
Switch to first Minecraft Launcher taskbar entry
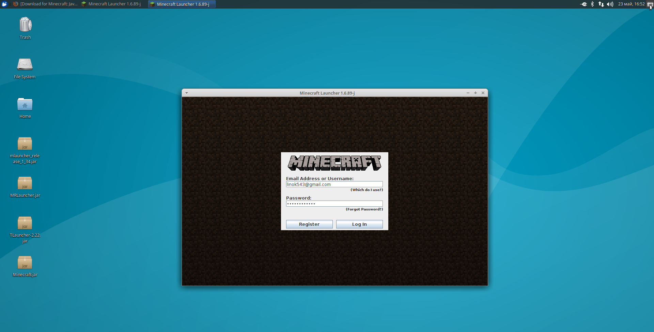point(111,4)
